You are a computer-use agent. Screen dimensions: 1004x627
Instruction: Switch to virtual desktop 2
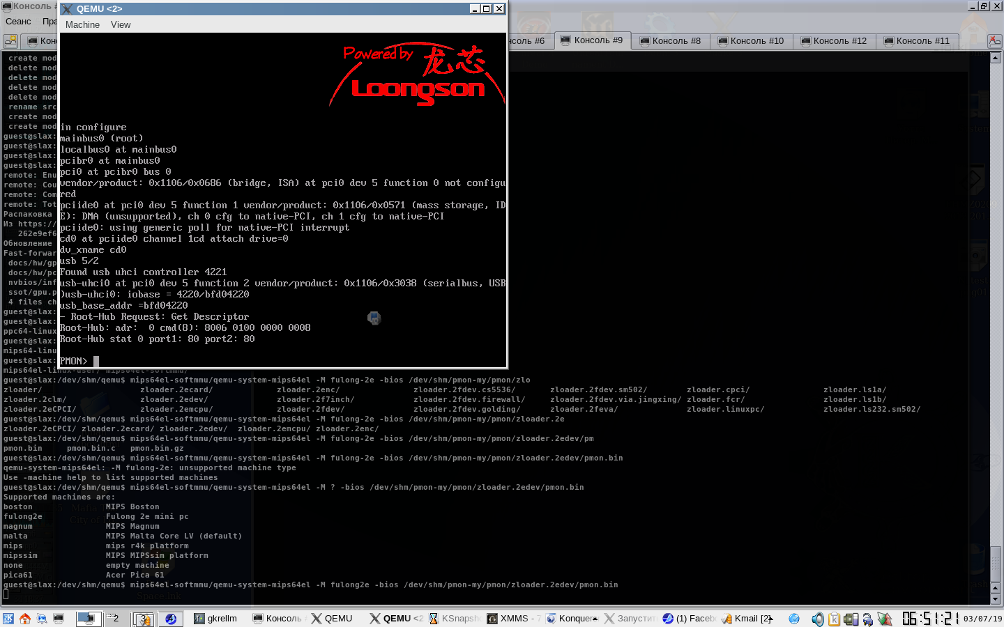pos(116,619)
